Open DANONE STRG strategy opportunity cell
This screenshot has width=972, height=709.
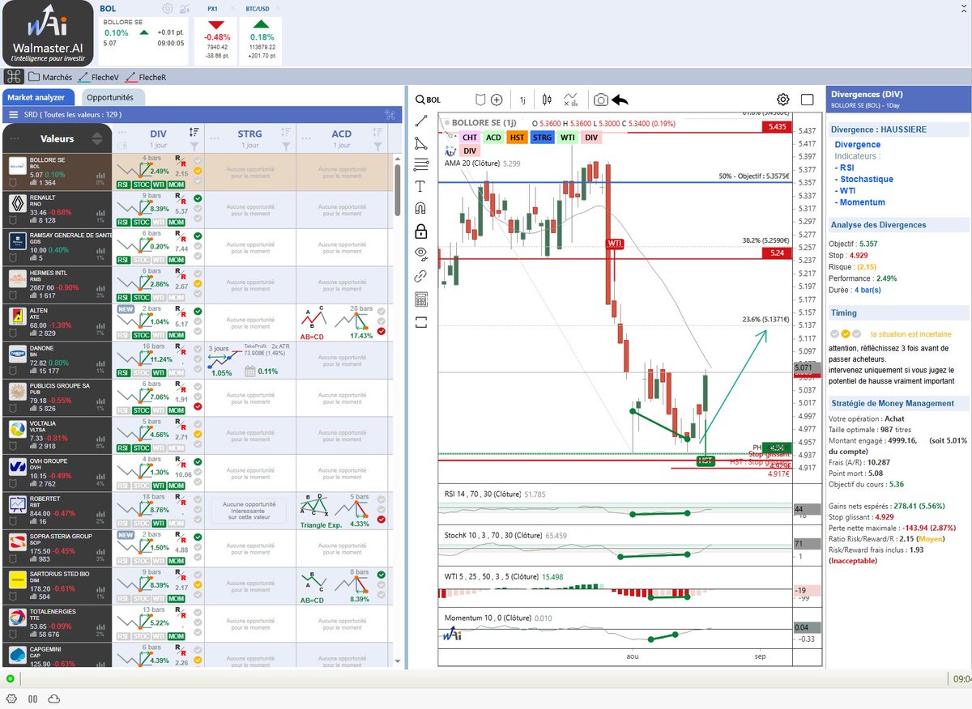(x=249, y=360)
